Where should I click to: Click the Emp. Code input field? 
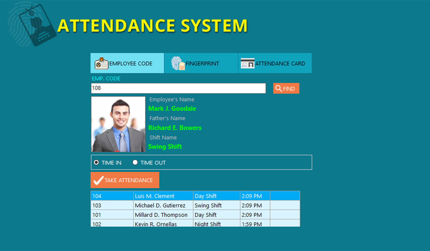point(178,88)
